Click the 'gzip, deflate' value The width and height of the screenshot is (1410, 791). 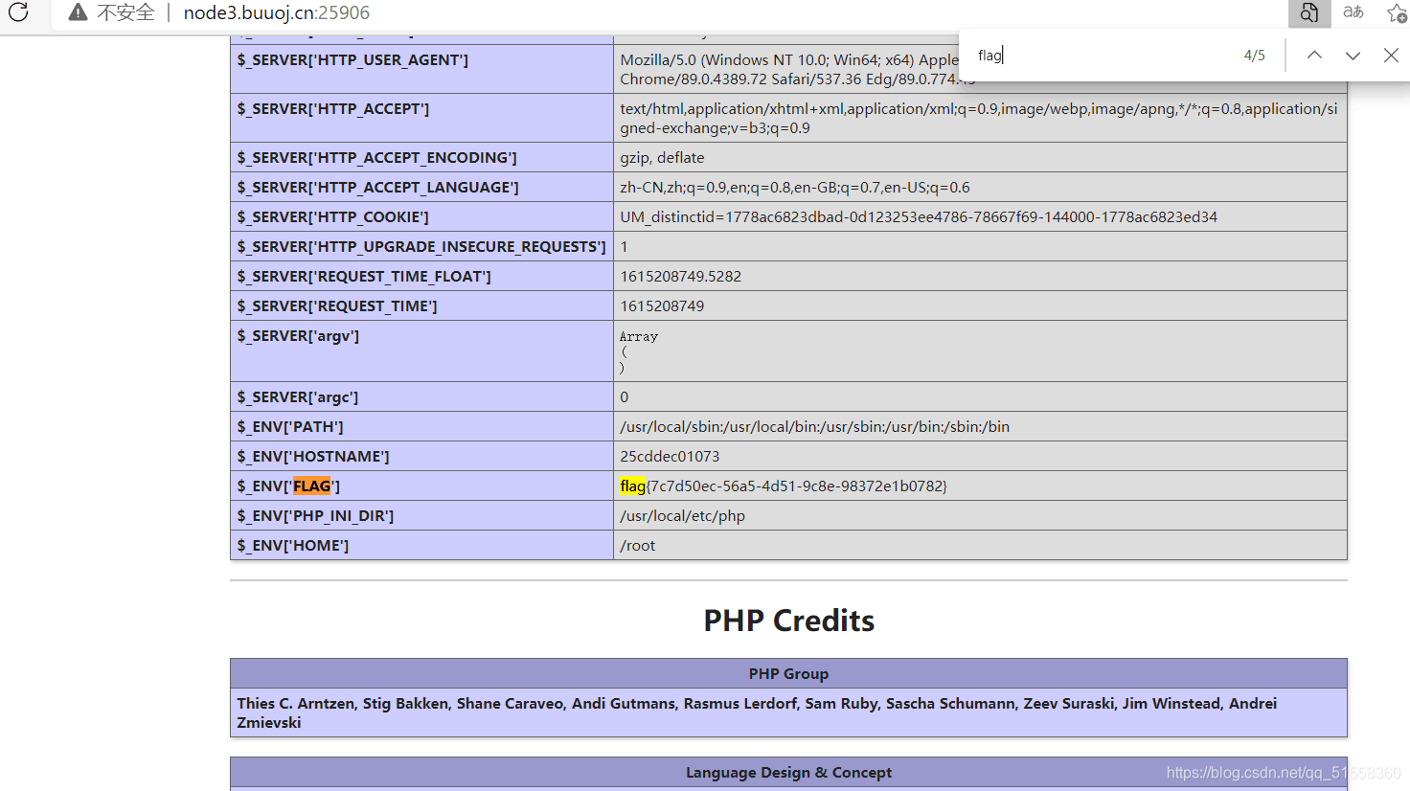click(x=662, y=157)
